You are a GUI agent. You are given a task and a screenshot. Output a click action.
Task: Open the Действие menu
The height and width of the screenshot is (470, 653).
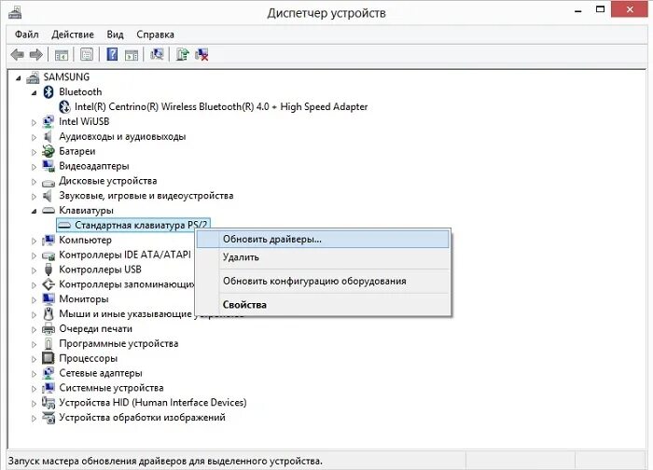pyautogui.click(x=73, y=35)
